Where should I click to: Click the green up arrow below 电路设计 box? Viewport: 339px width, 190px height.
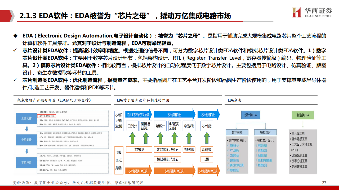[160, 138]
